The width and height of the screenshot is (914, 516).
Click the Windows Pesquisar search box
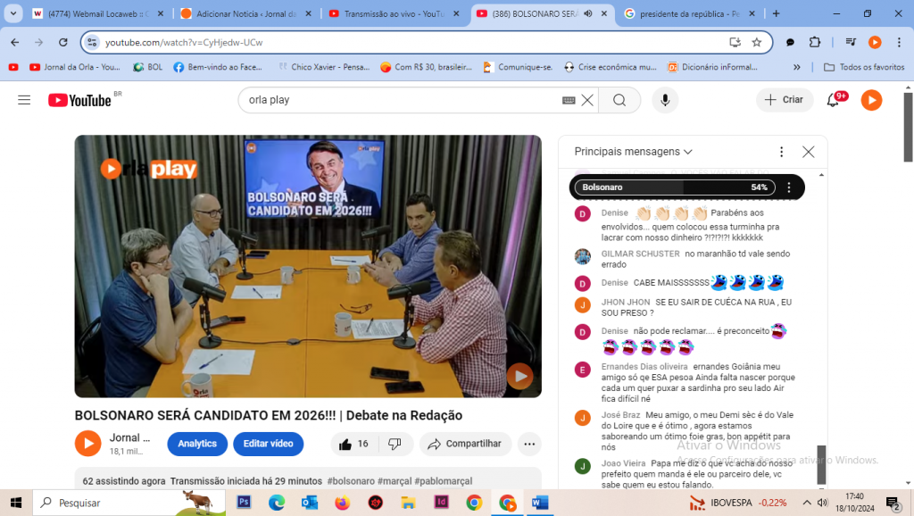(129, 503)
